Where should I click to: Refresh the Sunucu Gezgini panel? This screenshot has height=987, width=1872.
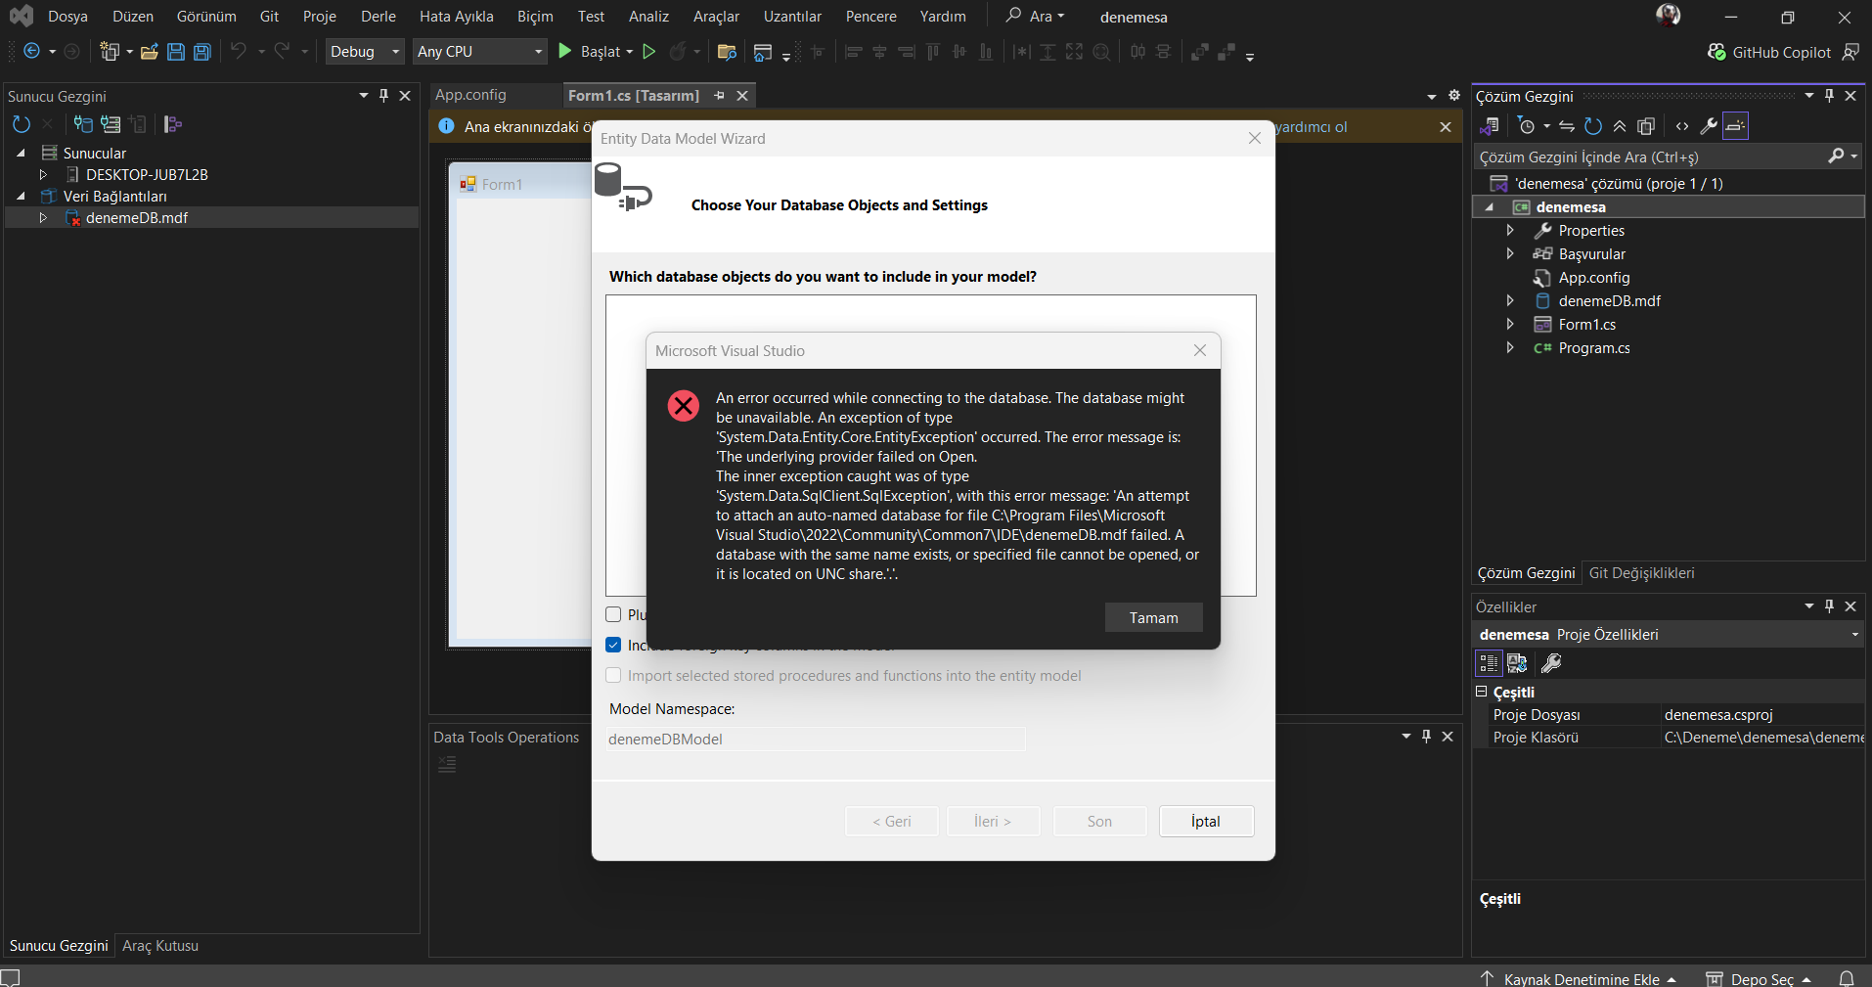(21, 124)
